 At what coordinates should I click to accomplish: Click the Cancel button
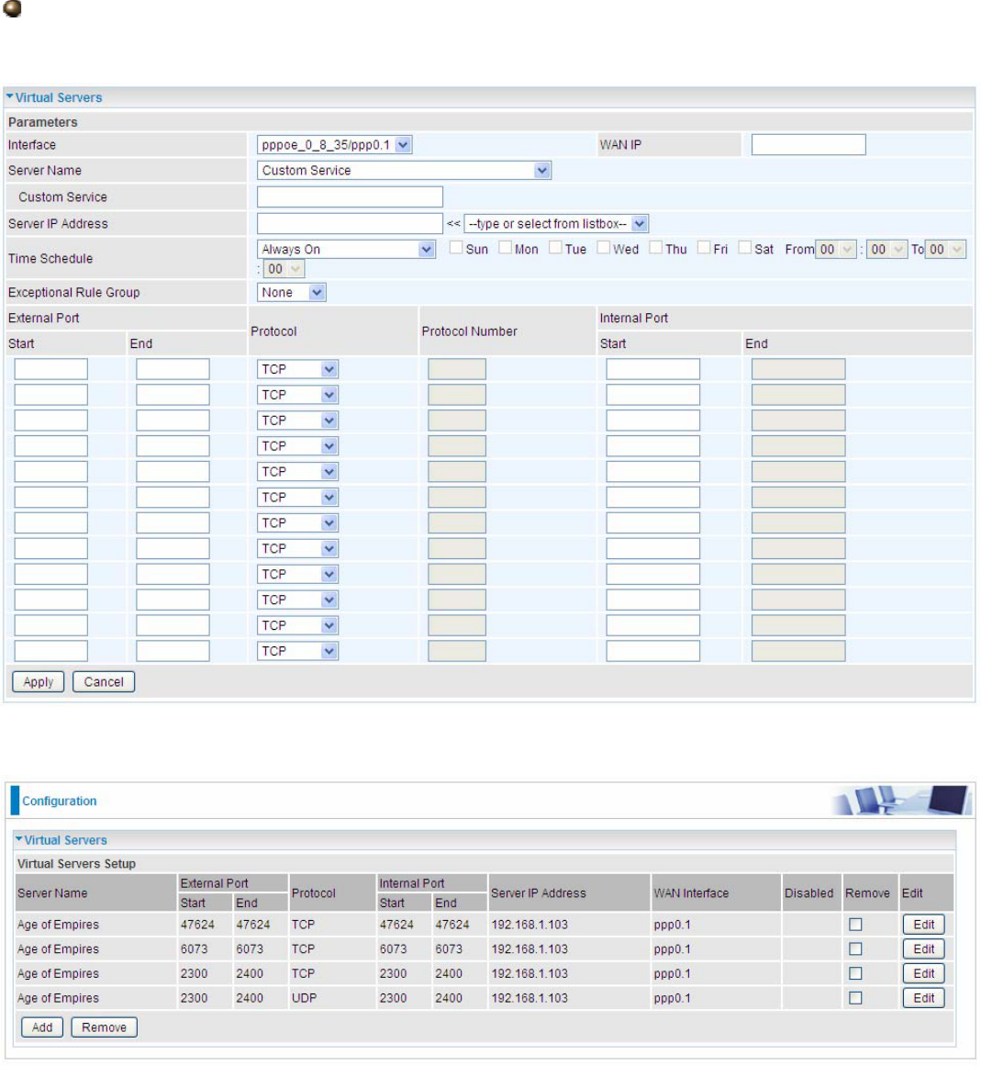104,682
